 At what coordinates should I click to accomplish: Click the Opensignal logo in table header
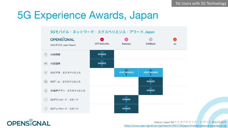click(x=62, y=39)
